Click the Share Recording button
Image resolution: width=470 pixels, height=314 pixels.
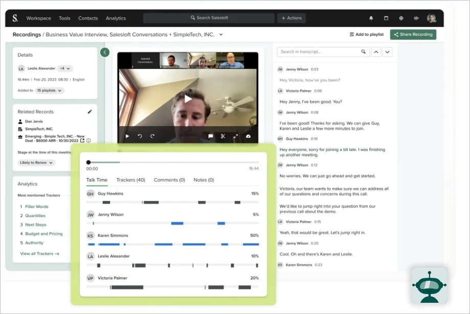pyautogui.click(x=413, y=34)
